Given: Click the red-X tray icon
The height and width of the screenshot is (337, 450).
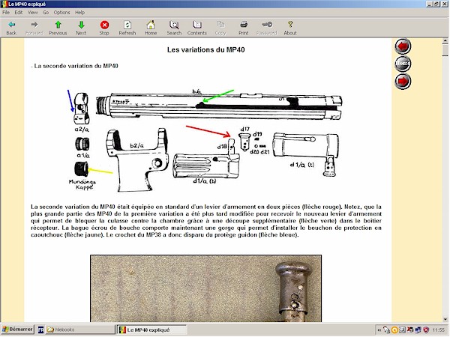Looking at the screenshot, I should click(410, 330).
